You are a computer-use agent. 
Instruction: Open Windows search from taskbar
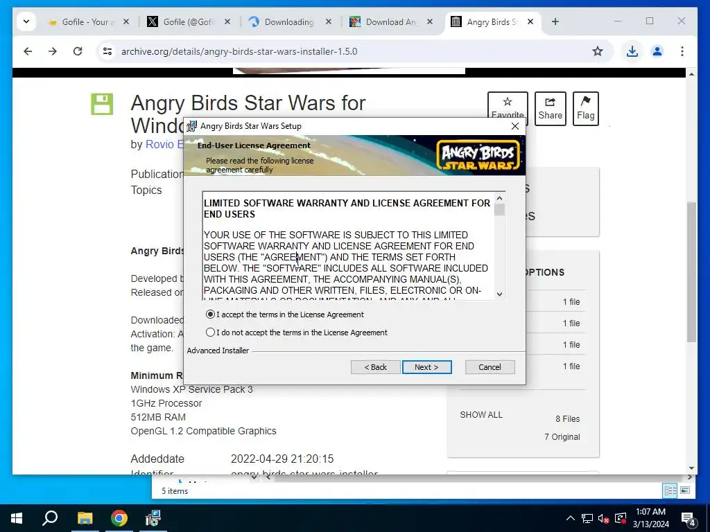click(x=50, y=518)
